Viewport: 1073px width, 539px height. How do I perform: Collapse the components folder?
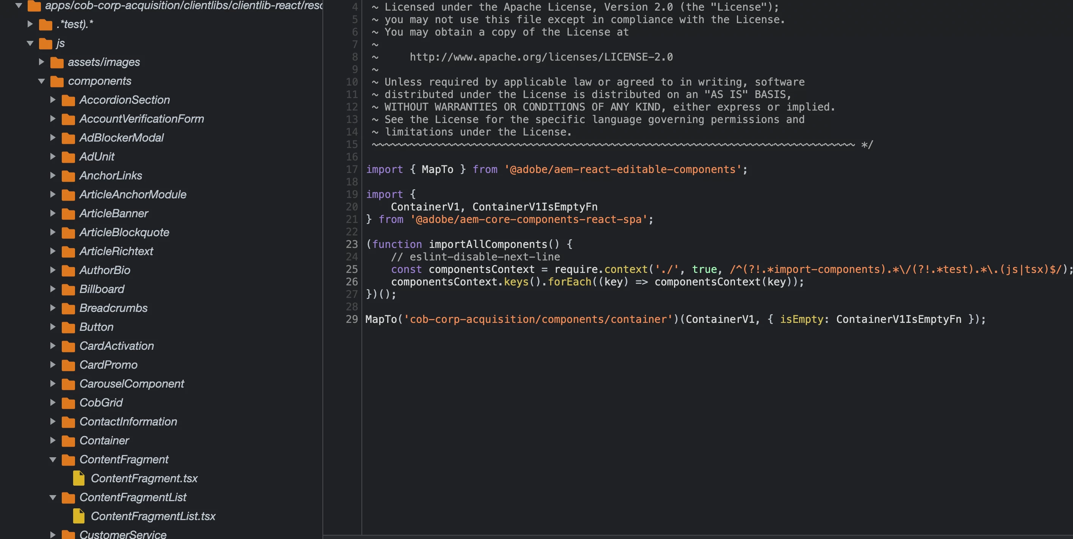pos(41,81)
